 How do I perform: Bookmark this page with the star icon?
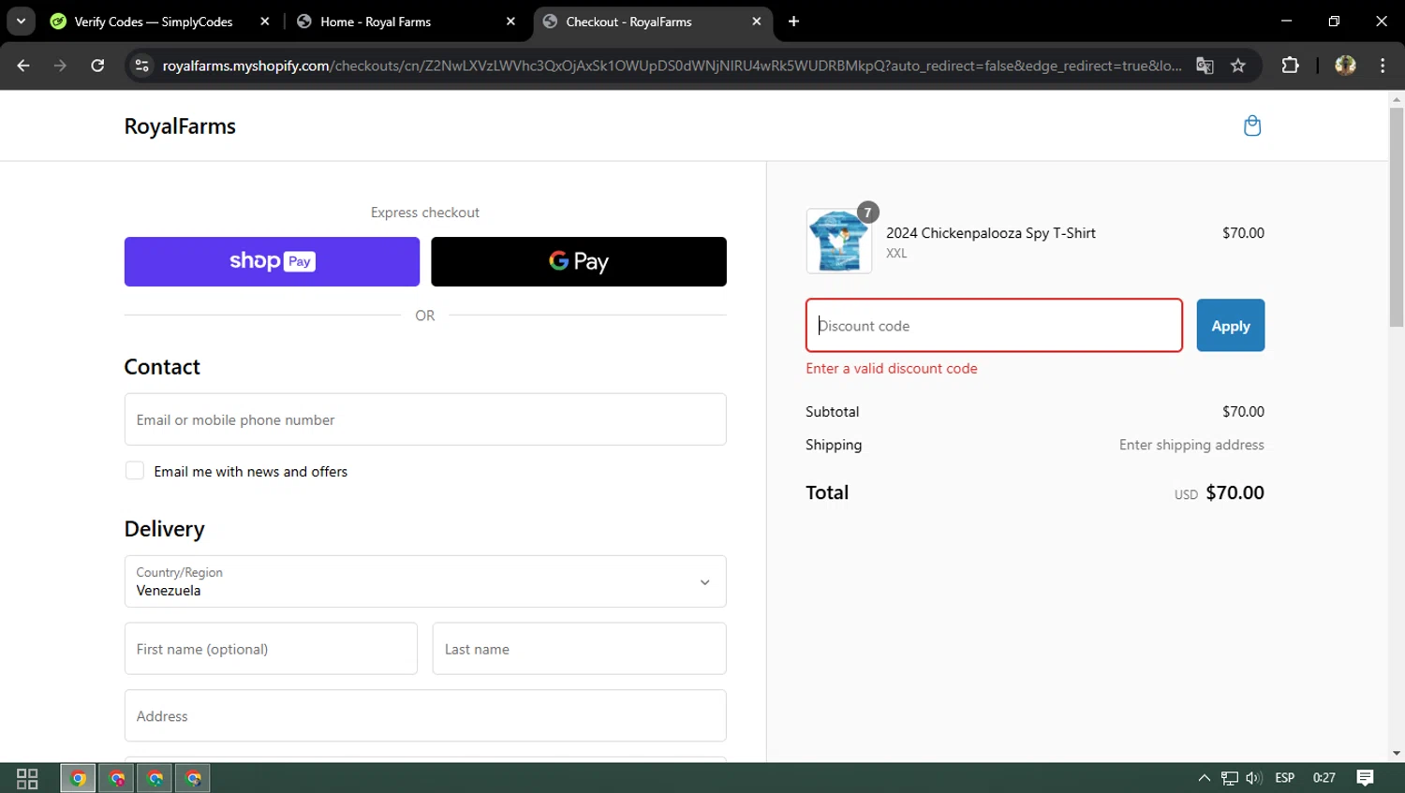point(1238,66)
